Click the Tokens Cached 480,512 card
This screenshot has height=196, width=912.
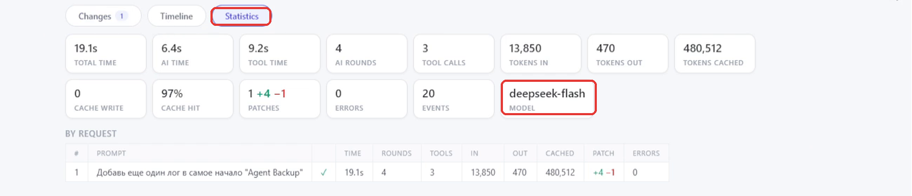tap(714, 54)
